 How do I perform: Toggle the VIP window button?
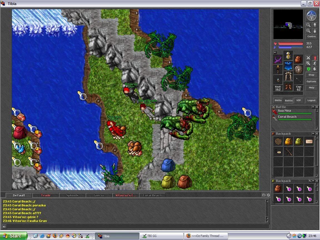[x=299, y=100]
